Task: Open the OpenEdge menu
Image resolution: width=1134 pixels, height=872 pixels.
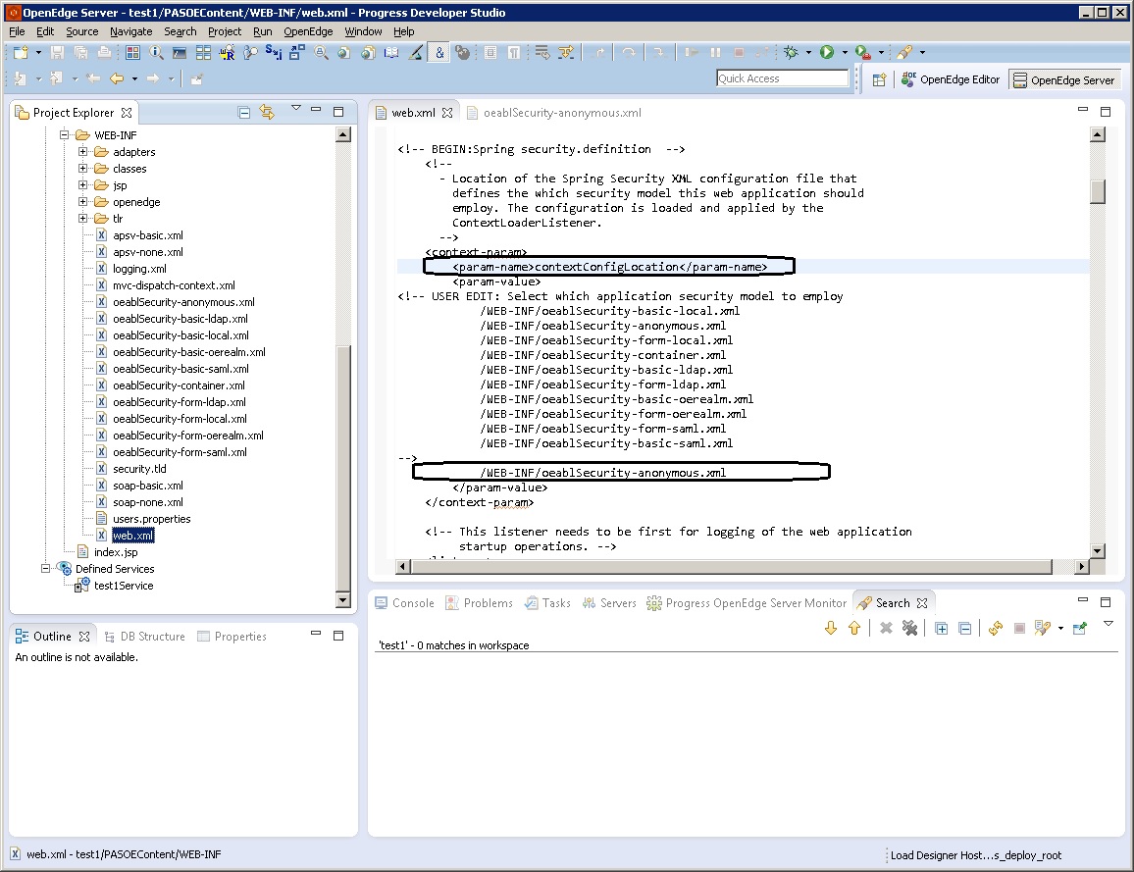Action: (x=308, y=31)
